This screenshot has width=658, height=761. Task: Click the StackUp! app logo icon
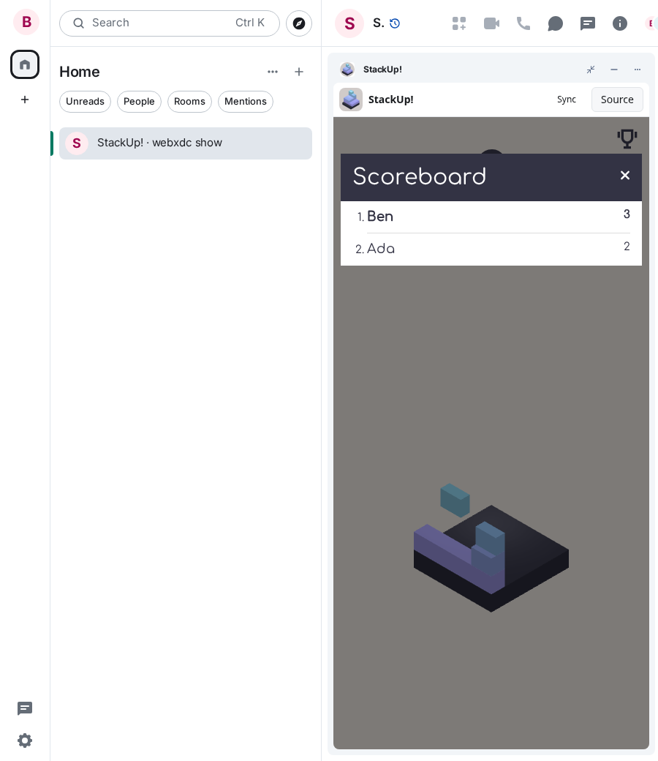351,100
